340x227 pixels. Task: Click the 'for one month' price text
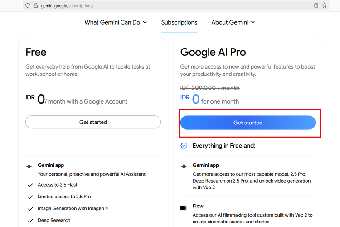pos(220,101)
